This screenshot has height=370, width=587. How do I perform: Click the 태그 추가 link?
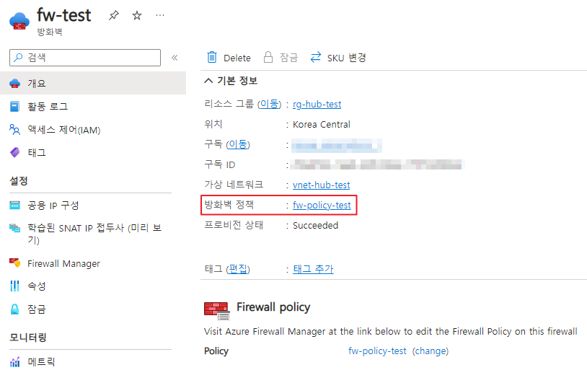tap(313, 269)
